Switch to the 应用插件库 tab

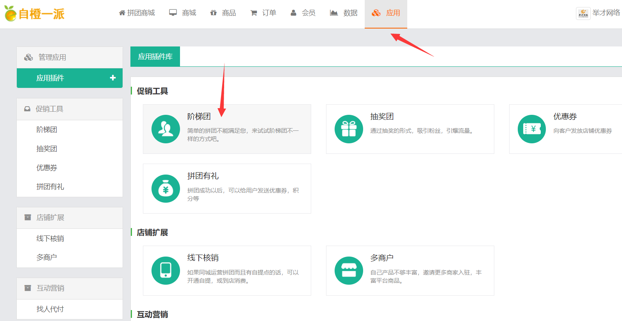155,57
